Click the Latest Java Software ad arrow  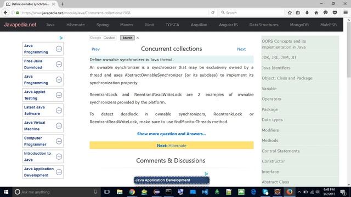[59, 111]
